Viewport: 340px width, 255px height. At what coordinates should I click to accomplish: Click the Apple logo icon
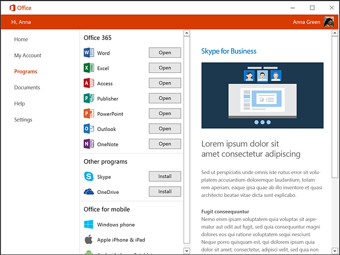pos(88,239)
